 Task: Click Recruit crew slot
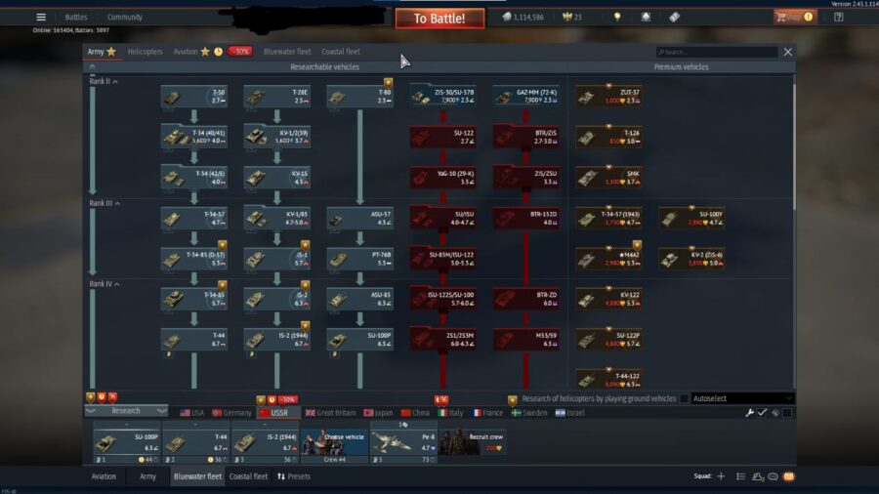pos(473,442)
